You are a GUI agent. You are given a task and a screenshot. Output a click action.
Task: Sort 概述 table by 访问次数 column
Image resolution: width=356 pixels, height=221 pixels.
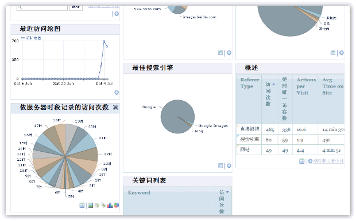click(x=270, y=94)
